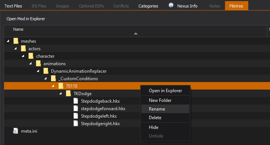Collapse the _CustomConditions folder arrow
This screenshot has height=145, width=270.
[45, 78]
